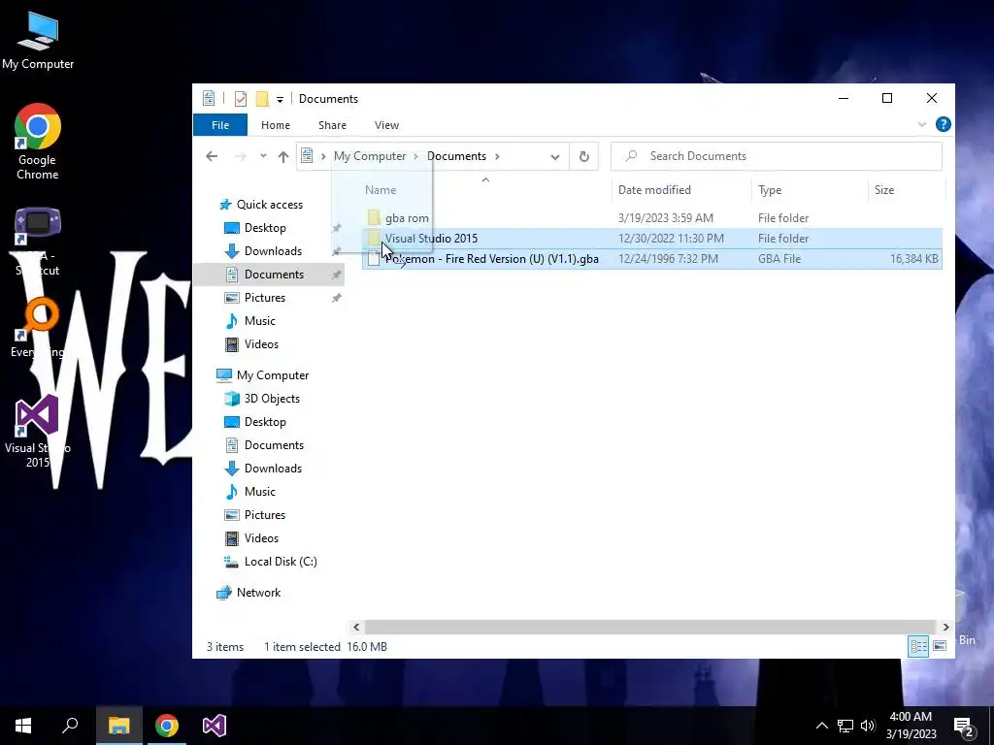This screenshot has width=994, height=745.
Task: Click the New folder icon in the title bar
Action: pos(262,99)
